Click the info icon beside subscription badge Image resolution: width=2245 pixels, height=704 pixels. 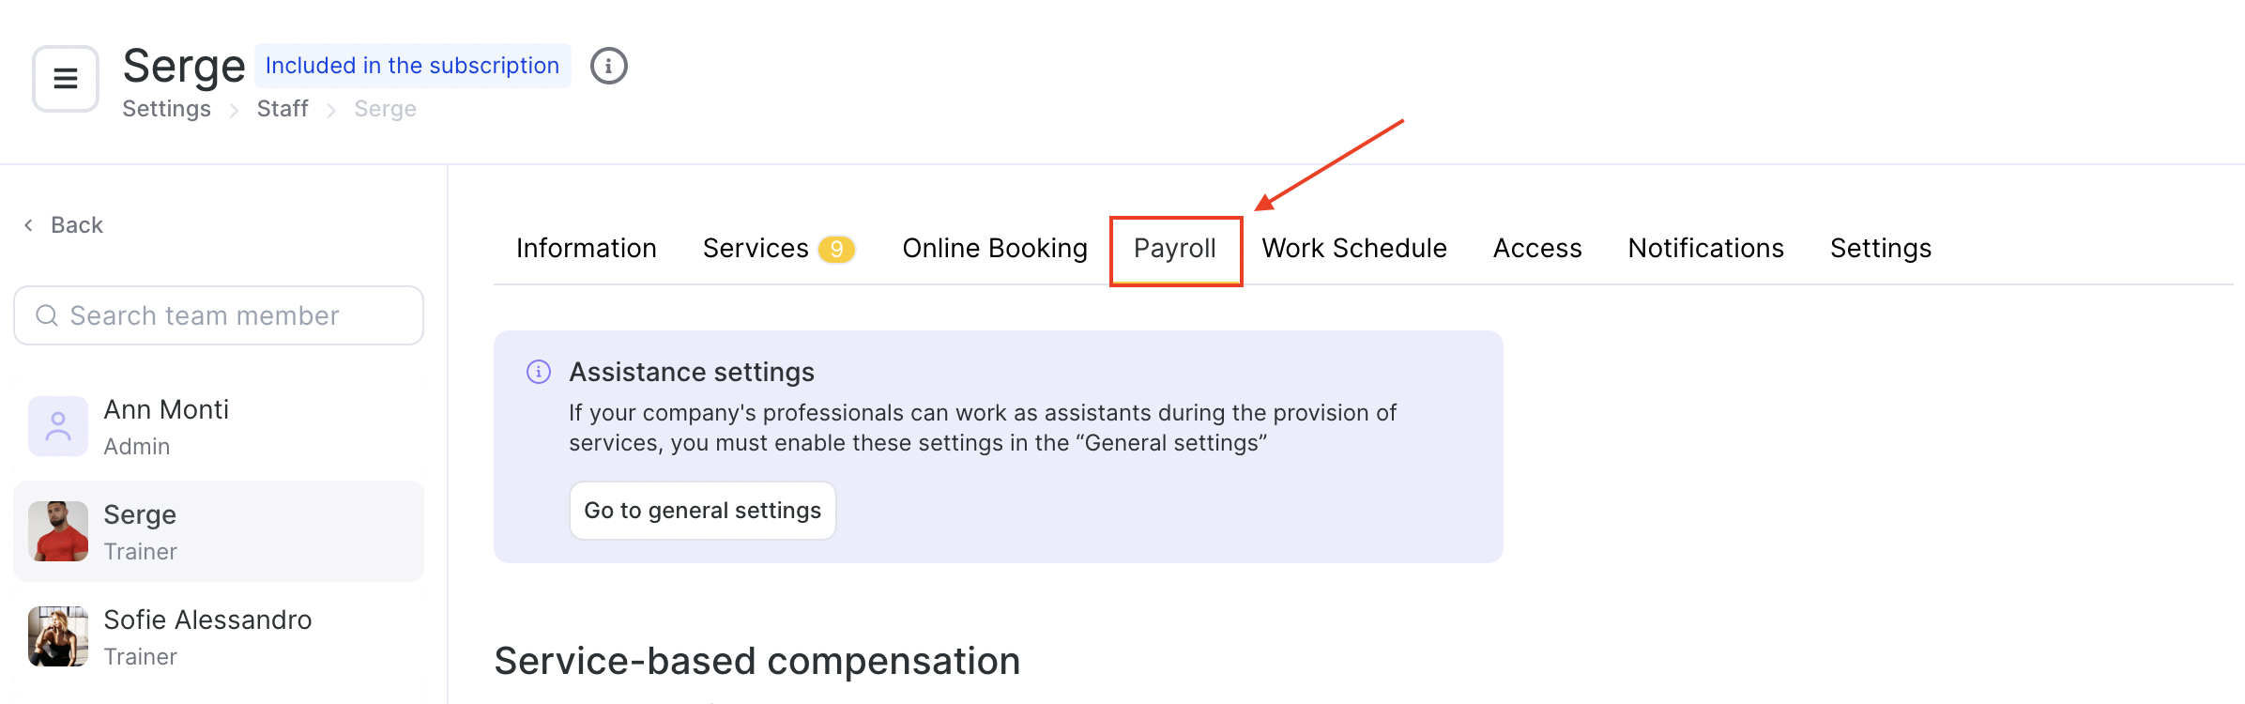pos(608,67)
